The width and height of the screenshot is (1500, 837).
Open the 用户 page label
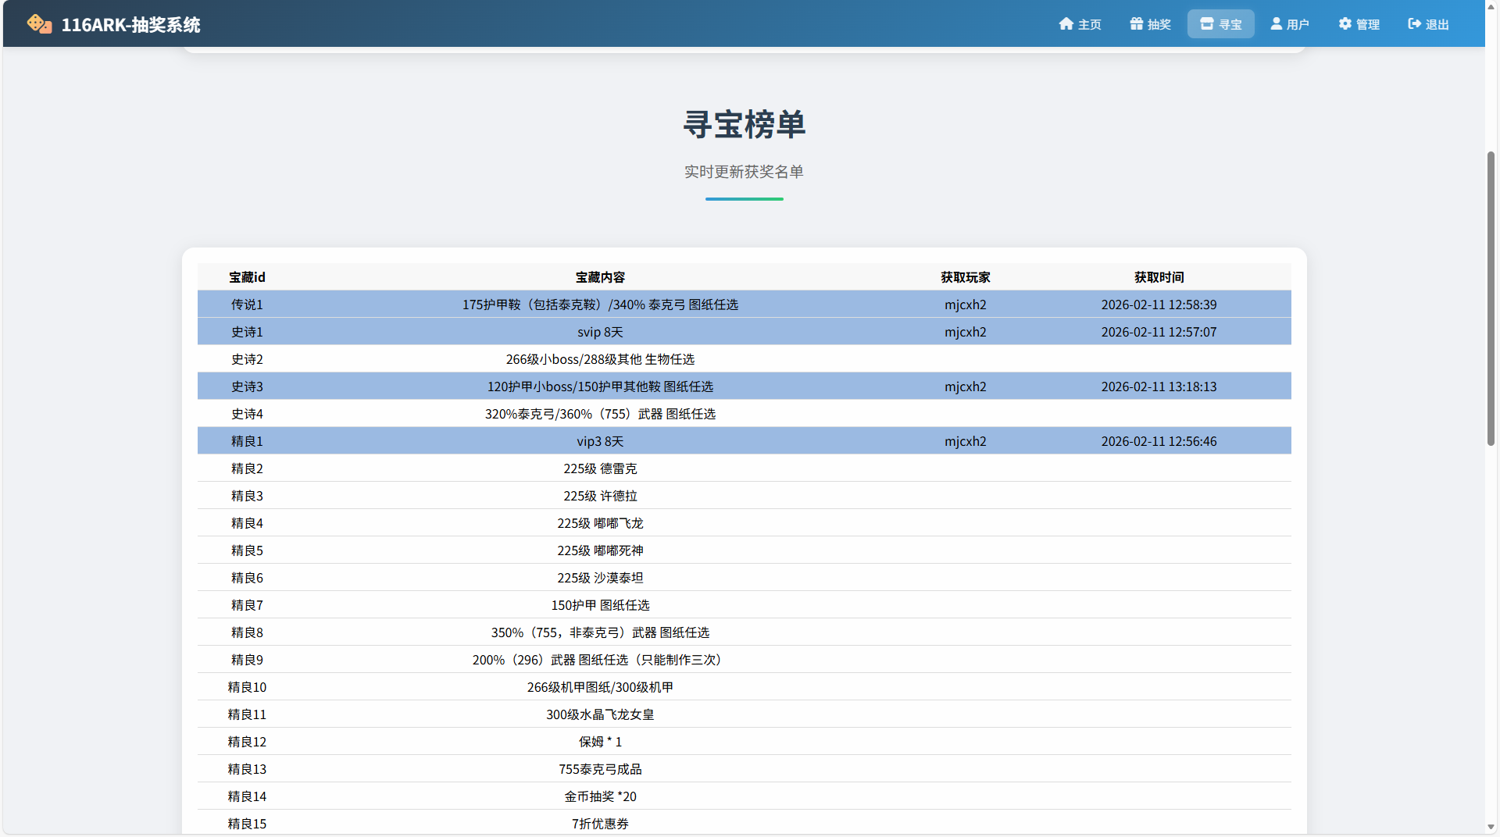pos(1298,25)
